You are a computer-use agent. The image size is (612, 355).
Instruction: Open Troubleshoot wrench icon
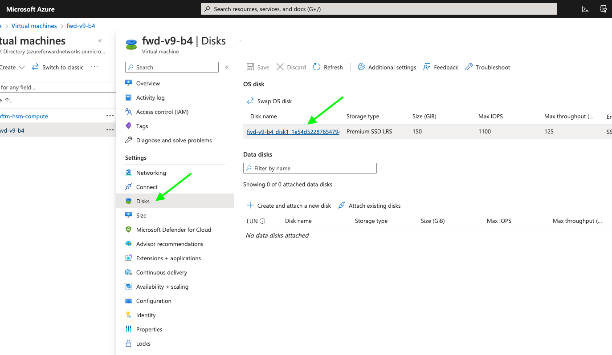coord(469,67)
